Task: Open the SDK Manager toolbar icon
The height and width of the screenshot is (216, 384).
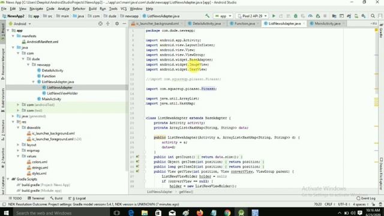Action: (364, 16)
